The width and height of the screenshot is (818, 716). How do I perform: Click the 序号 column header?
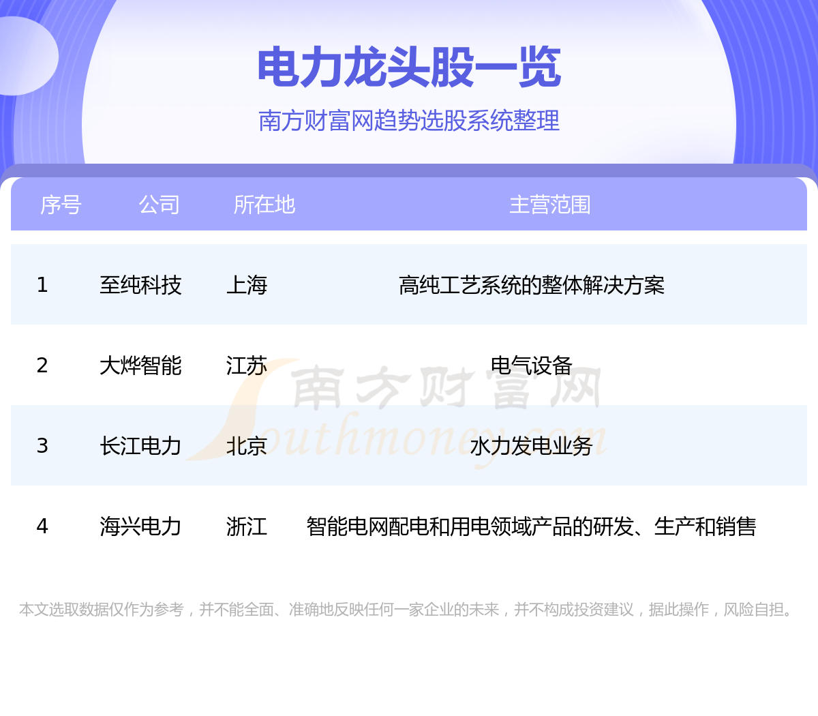(x=61, y=205)
